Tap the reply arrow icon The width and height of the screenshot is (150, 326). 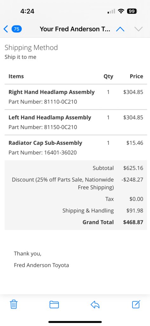[x=95, y=305]
